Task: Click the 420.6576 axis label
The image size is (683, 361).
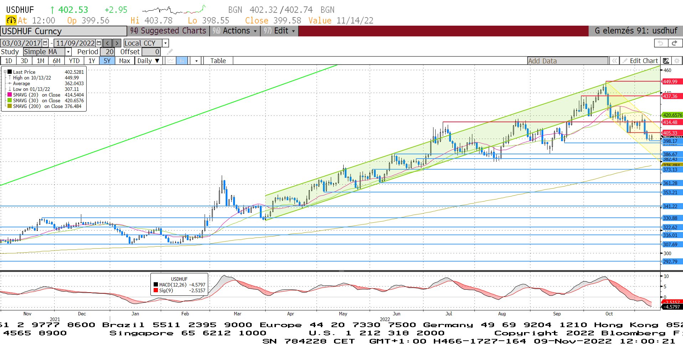Action: (x=672, y=115)
